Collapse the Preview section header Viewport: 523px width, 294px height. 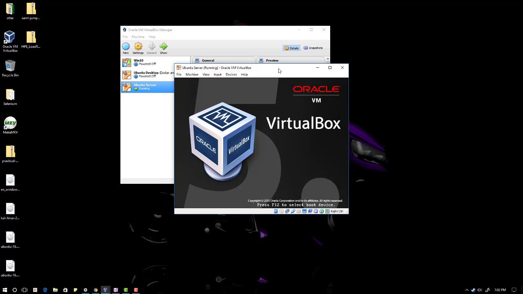(x=291, y=60)
